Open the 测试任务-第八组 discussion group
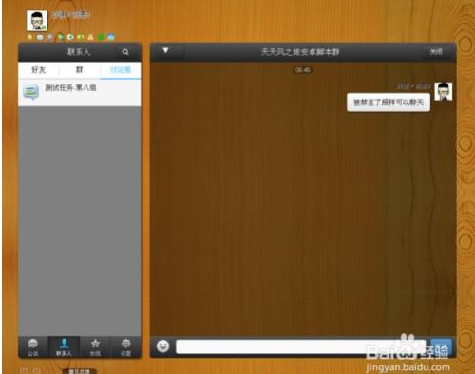475x374 pixels. 80,92
